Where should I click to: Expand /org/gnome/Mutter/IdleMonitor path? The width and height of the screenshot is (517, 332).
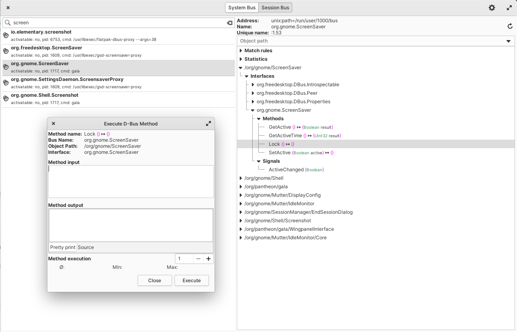coord(241,204)
